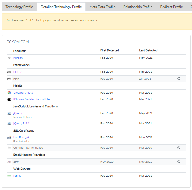Open the Meta Data Profile tab

pyautogui.click(x=102, y=7)
